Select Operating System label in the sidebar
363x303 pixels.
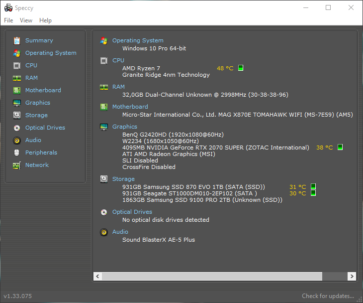tap(51, 53)
